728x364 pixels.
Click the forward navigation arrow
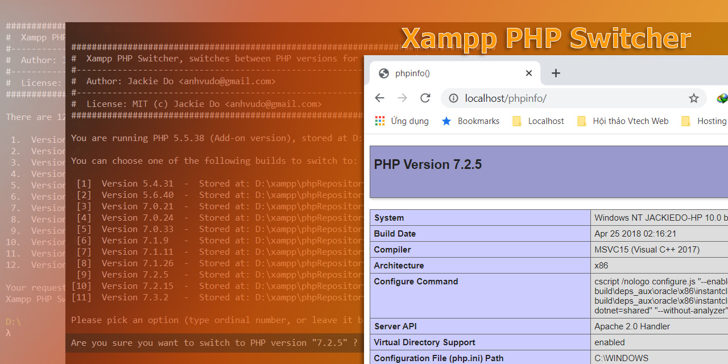[x=402, y=98]
